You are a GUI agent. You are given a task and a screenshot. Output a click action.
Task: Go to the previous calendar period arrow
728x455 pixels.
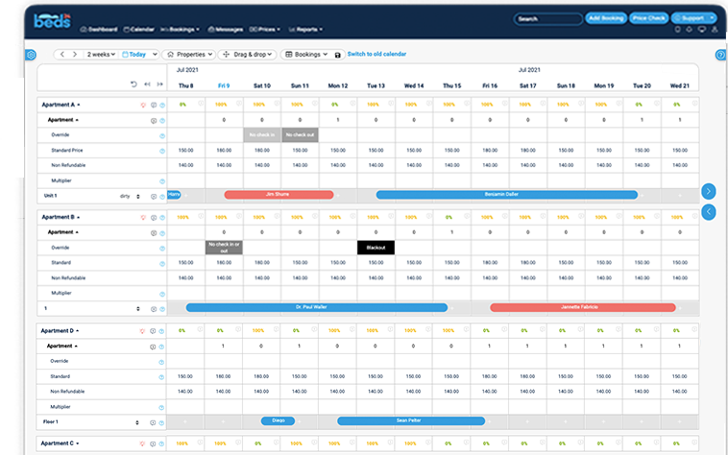coord(62,55)
